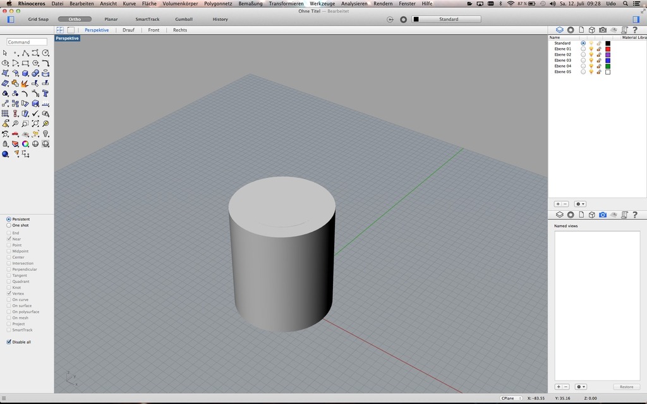Click the polyline tool icon
This screenshot has width=647, height=404.
click(x=25, y=53)
